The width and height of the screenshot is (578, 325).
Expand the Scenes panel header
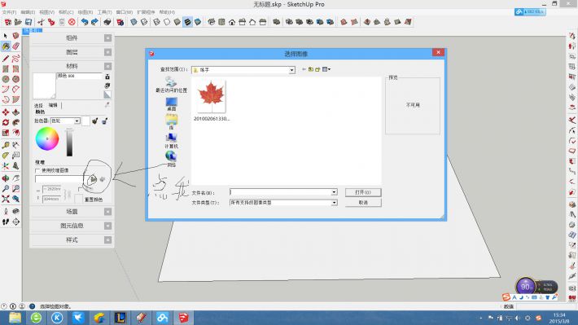tap(72, 212)
